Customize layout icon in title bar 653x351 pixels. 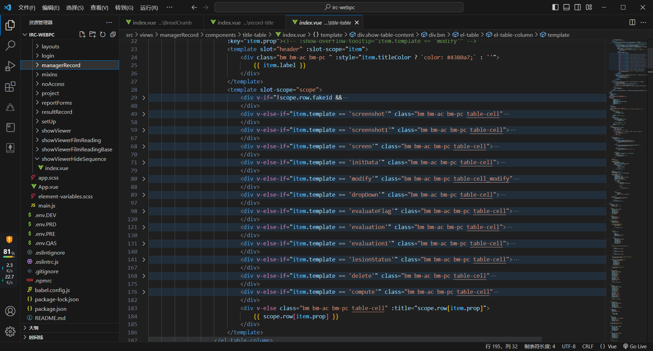tap(589, 7)
